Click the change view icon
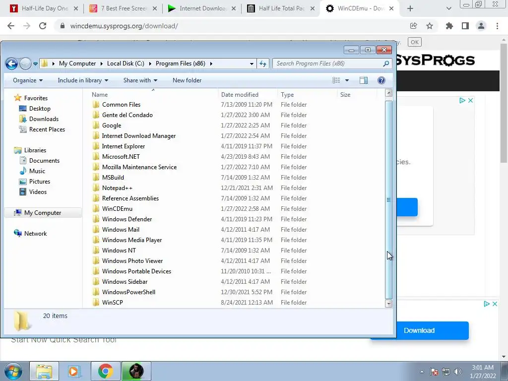Viewport: 508px width, 381px height. point(336,80)
